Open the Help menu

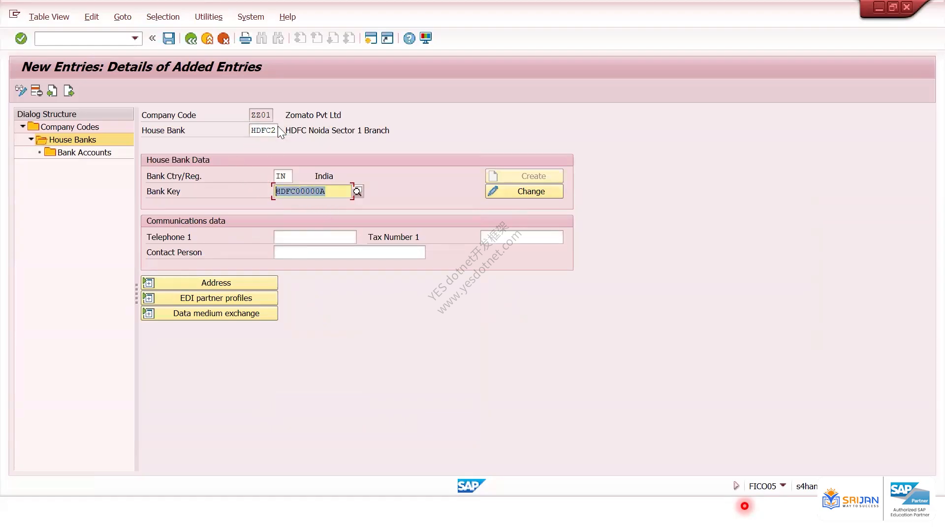(x=287, y=17)
